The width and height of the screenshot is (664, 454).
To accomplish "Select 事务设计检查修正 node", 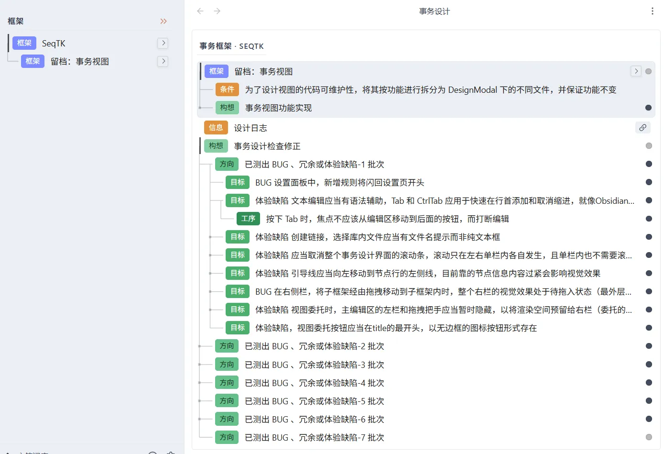I will point(267,146).
